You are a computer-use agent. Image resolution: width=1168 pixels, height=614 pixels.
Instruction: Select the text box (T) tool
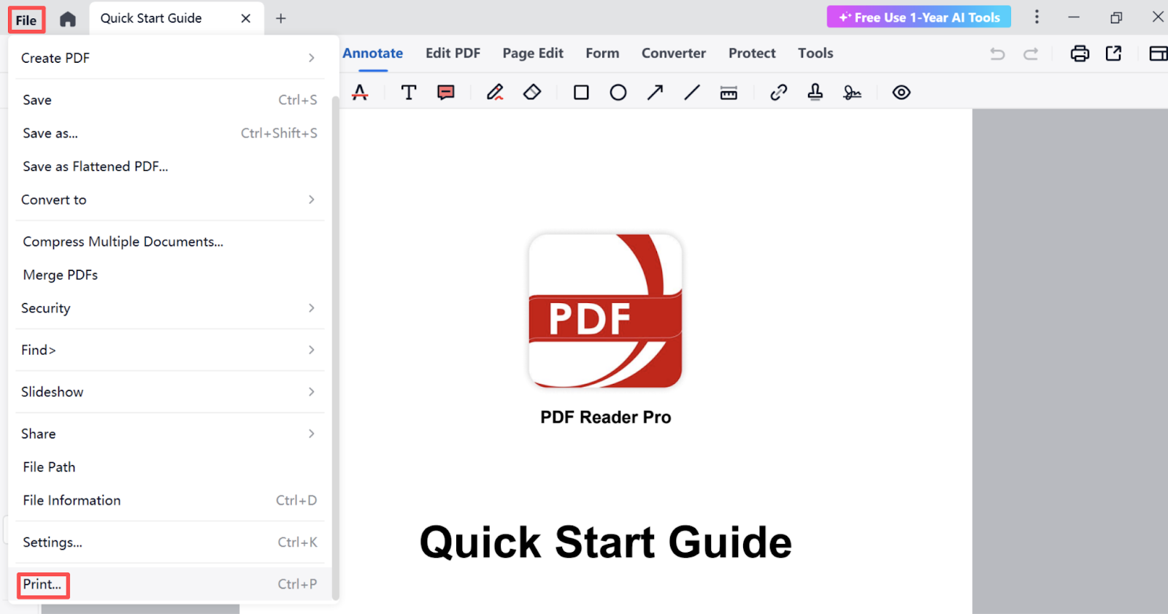pos(409,93)
